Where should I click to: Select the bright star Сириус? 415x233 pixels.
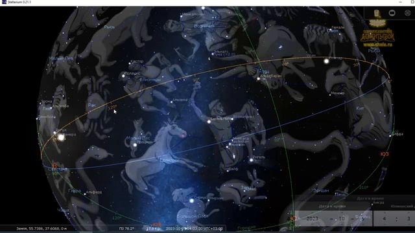pyautogui.click(x=191, y=201)
